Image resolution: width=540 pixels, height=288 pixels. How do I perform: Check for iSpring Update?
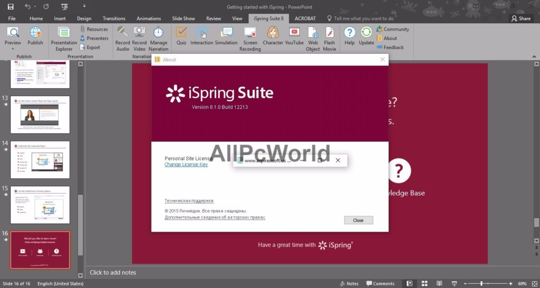tap(366, 35)
